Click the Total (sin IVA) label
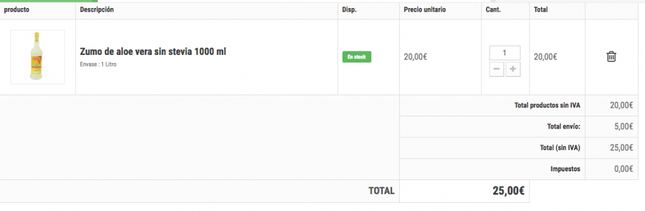The image size is (645, 211). (x=560, y=148)
